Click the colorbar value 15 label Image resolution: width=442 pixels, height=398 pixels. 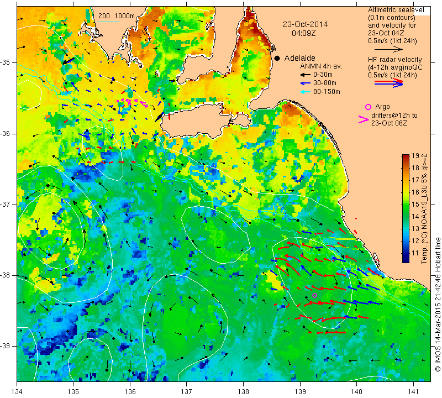415,204
